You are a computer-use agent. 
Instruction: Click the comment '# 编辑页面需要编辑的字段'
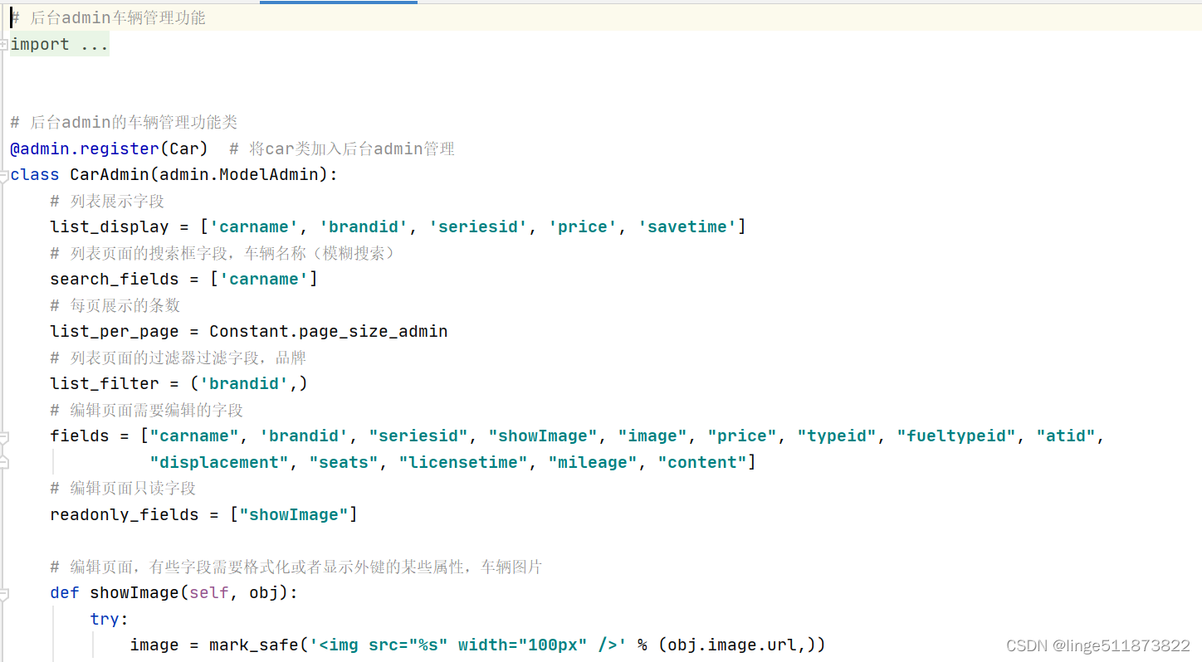click(147, 410)
